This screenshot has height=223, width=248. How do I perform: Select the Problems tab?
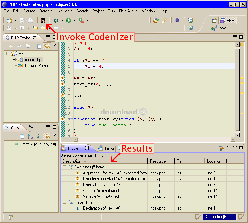click(75, 148)
